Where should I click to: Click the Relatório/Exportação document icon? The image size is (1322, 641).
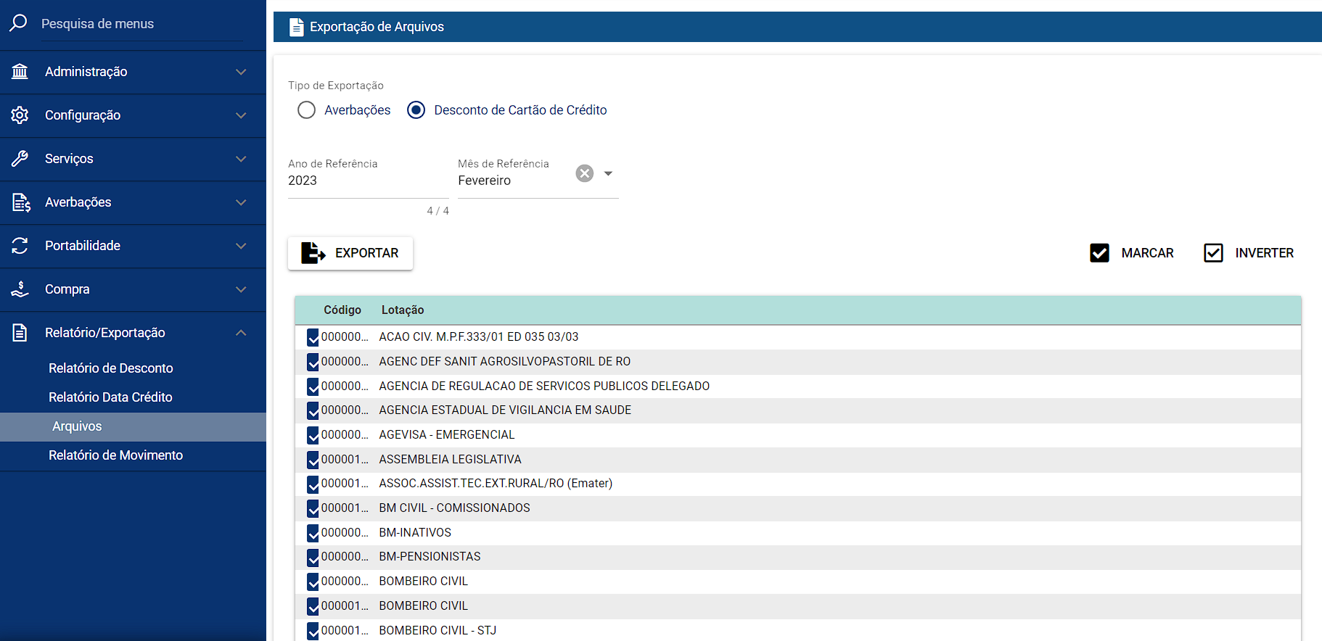[20, 332]
